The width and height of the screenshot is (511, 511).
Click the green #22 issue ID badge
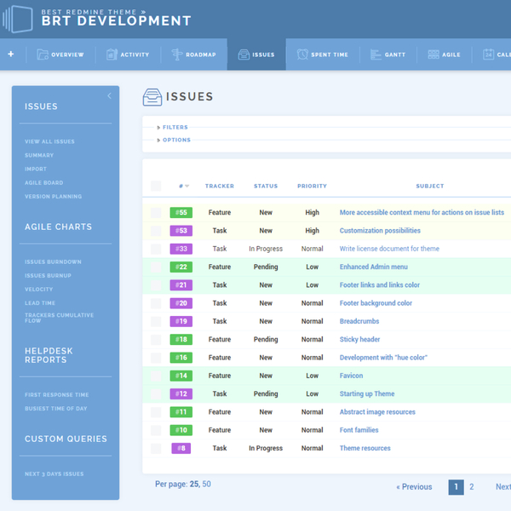coord(181,267)
